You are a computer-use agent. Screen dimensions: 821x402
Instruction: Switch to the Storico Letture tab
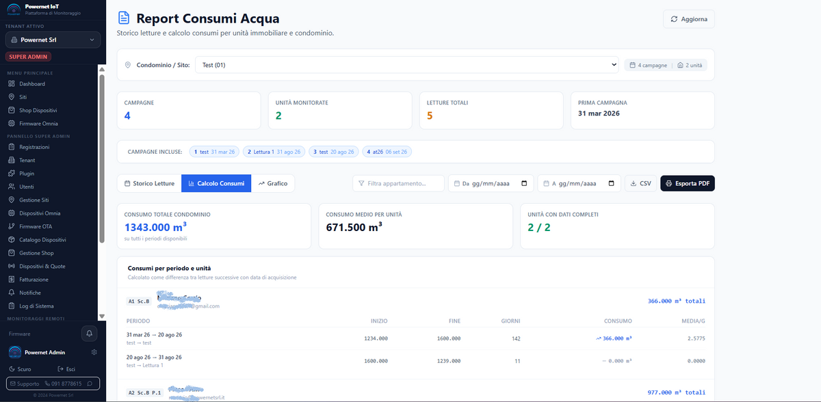click(149, 183)
